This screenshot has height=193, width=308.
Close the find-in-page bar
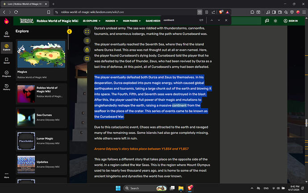pos(227,20)
